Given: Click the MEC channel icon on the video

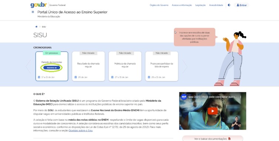Looking at the screenshot, I should (184, 97).
